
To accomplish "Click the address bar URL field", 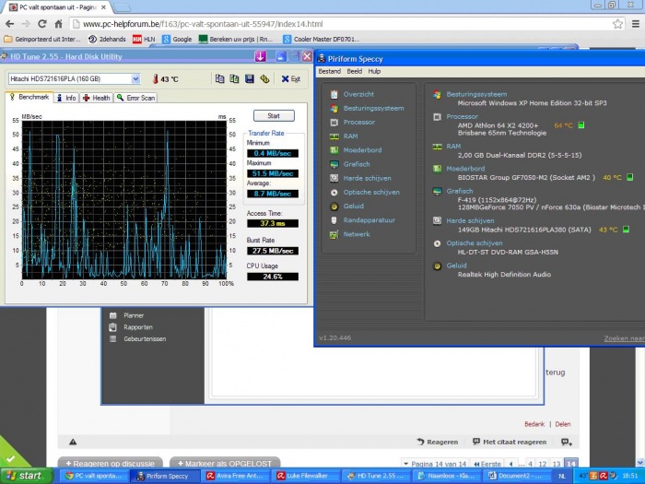I will [x=342, y=24].
